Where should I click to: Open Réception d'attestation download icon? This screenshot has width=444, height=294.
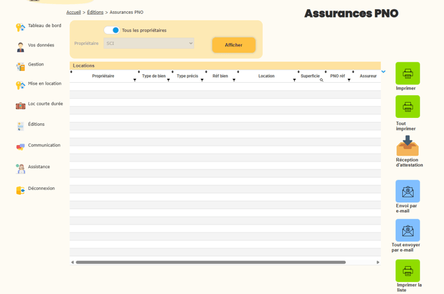tap(408, 145)
